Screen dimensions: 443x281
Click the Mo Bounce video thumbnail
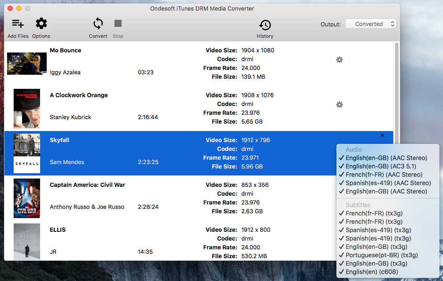(27, 64)
